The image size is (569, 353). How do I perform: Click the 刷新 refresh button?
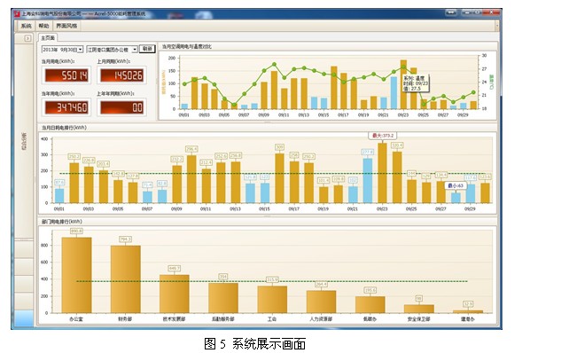tap(147, 49)
